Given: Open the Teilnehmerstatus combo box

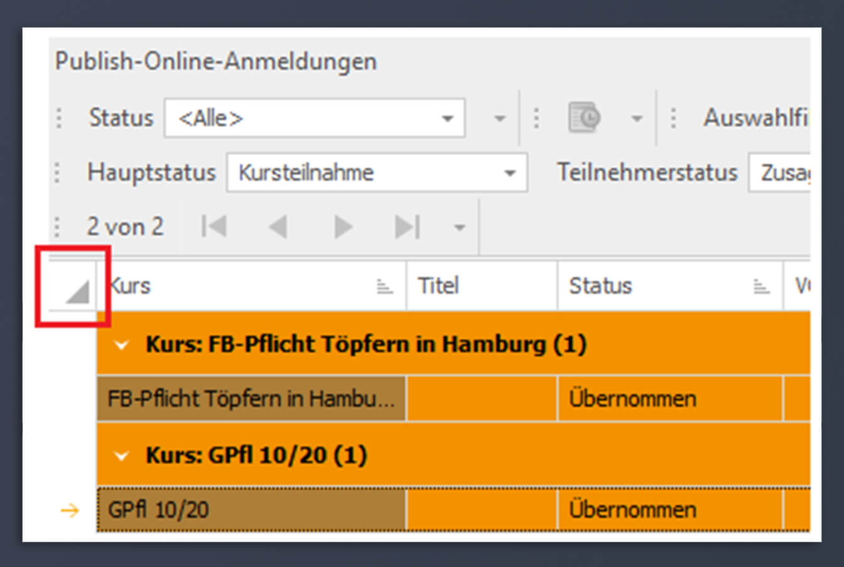Looking at the screenshot, I should click(x=779, y=172).
